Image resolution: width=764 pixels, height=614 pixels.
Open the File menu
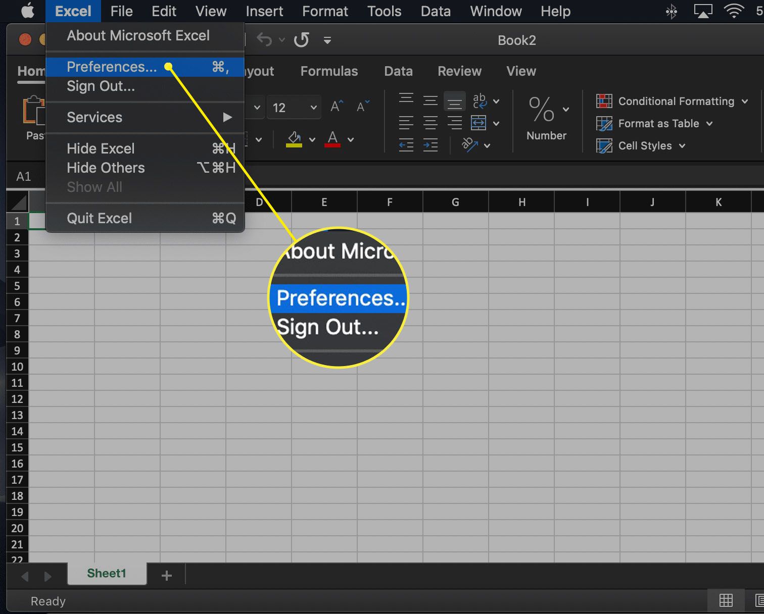[122, 11]
